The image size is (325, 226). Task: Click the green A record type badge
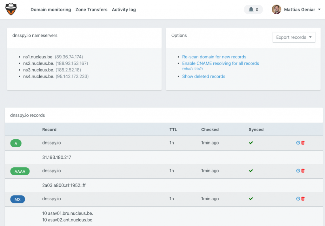[x=16, y=143]
